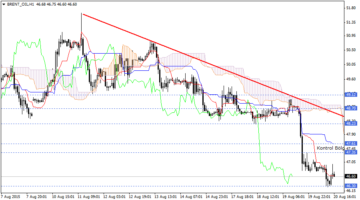Click the 47.90 price scale value

pos(351,134)
